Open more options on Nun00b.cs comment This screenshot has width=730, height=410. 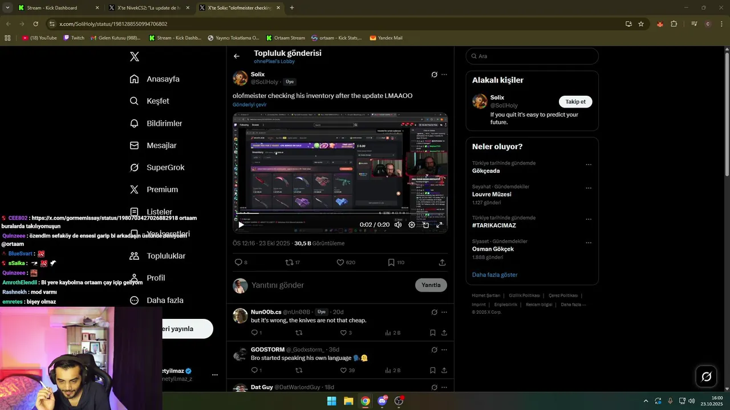444,312
